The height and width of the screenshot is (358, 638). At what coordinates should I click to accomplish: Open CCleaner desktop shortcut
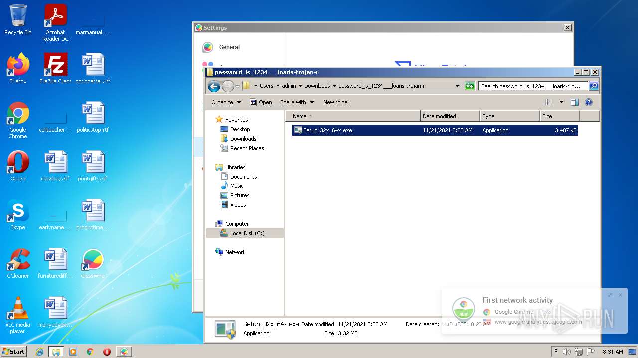click(18, 264)
